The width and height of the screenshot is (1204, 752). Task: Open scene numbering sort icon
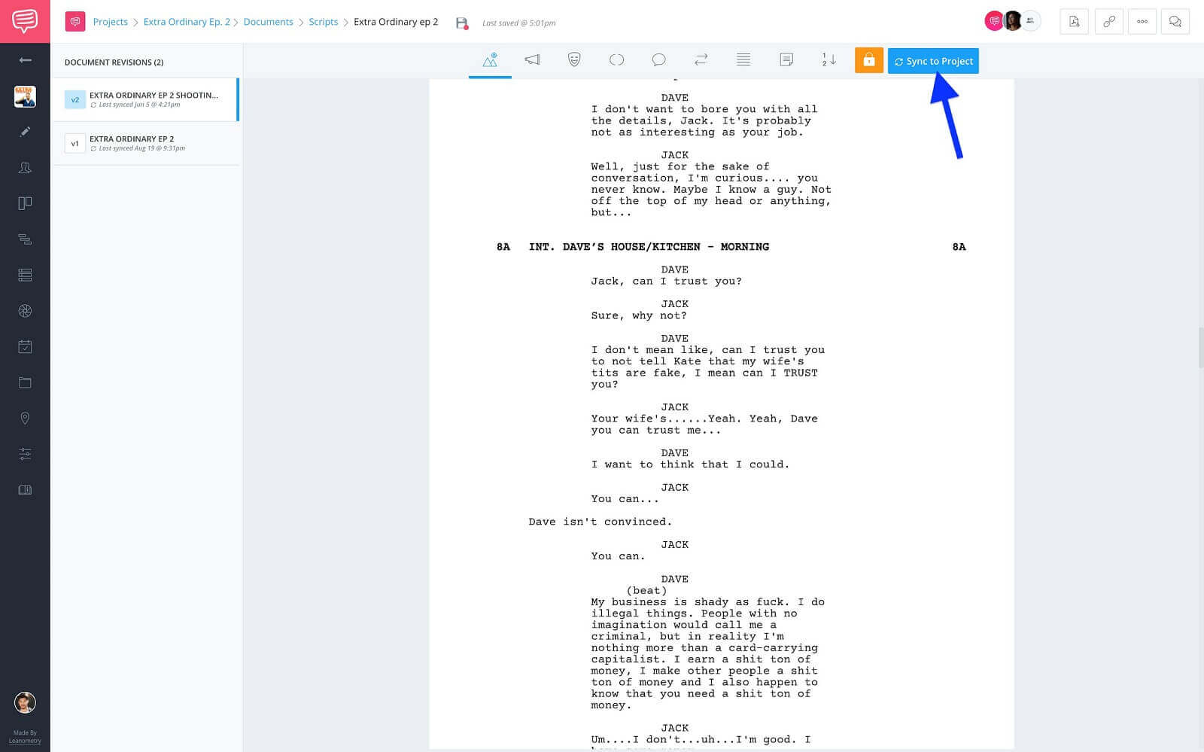[x=829, y=60]
